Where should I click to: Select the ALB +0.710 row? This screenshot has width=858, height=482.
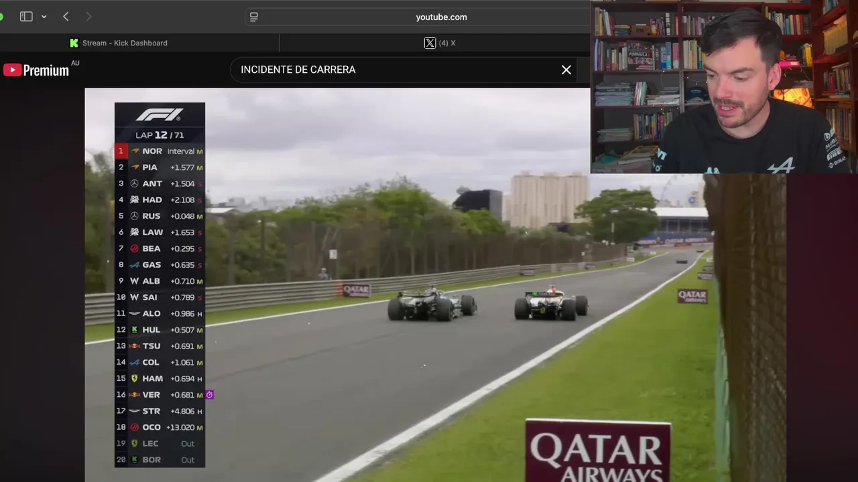(x=160, y=281)
